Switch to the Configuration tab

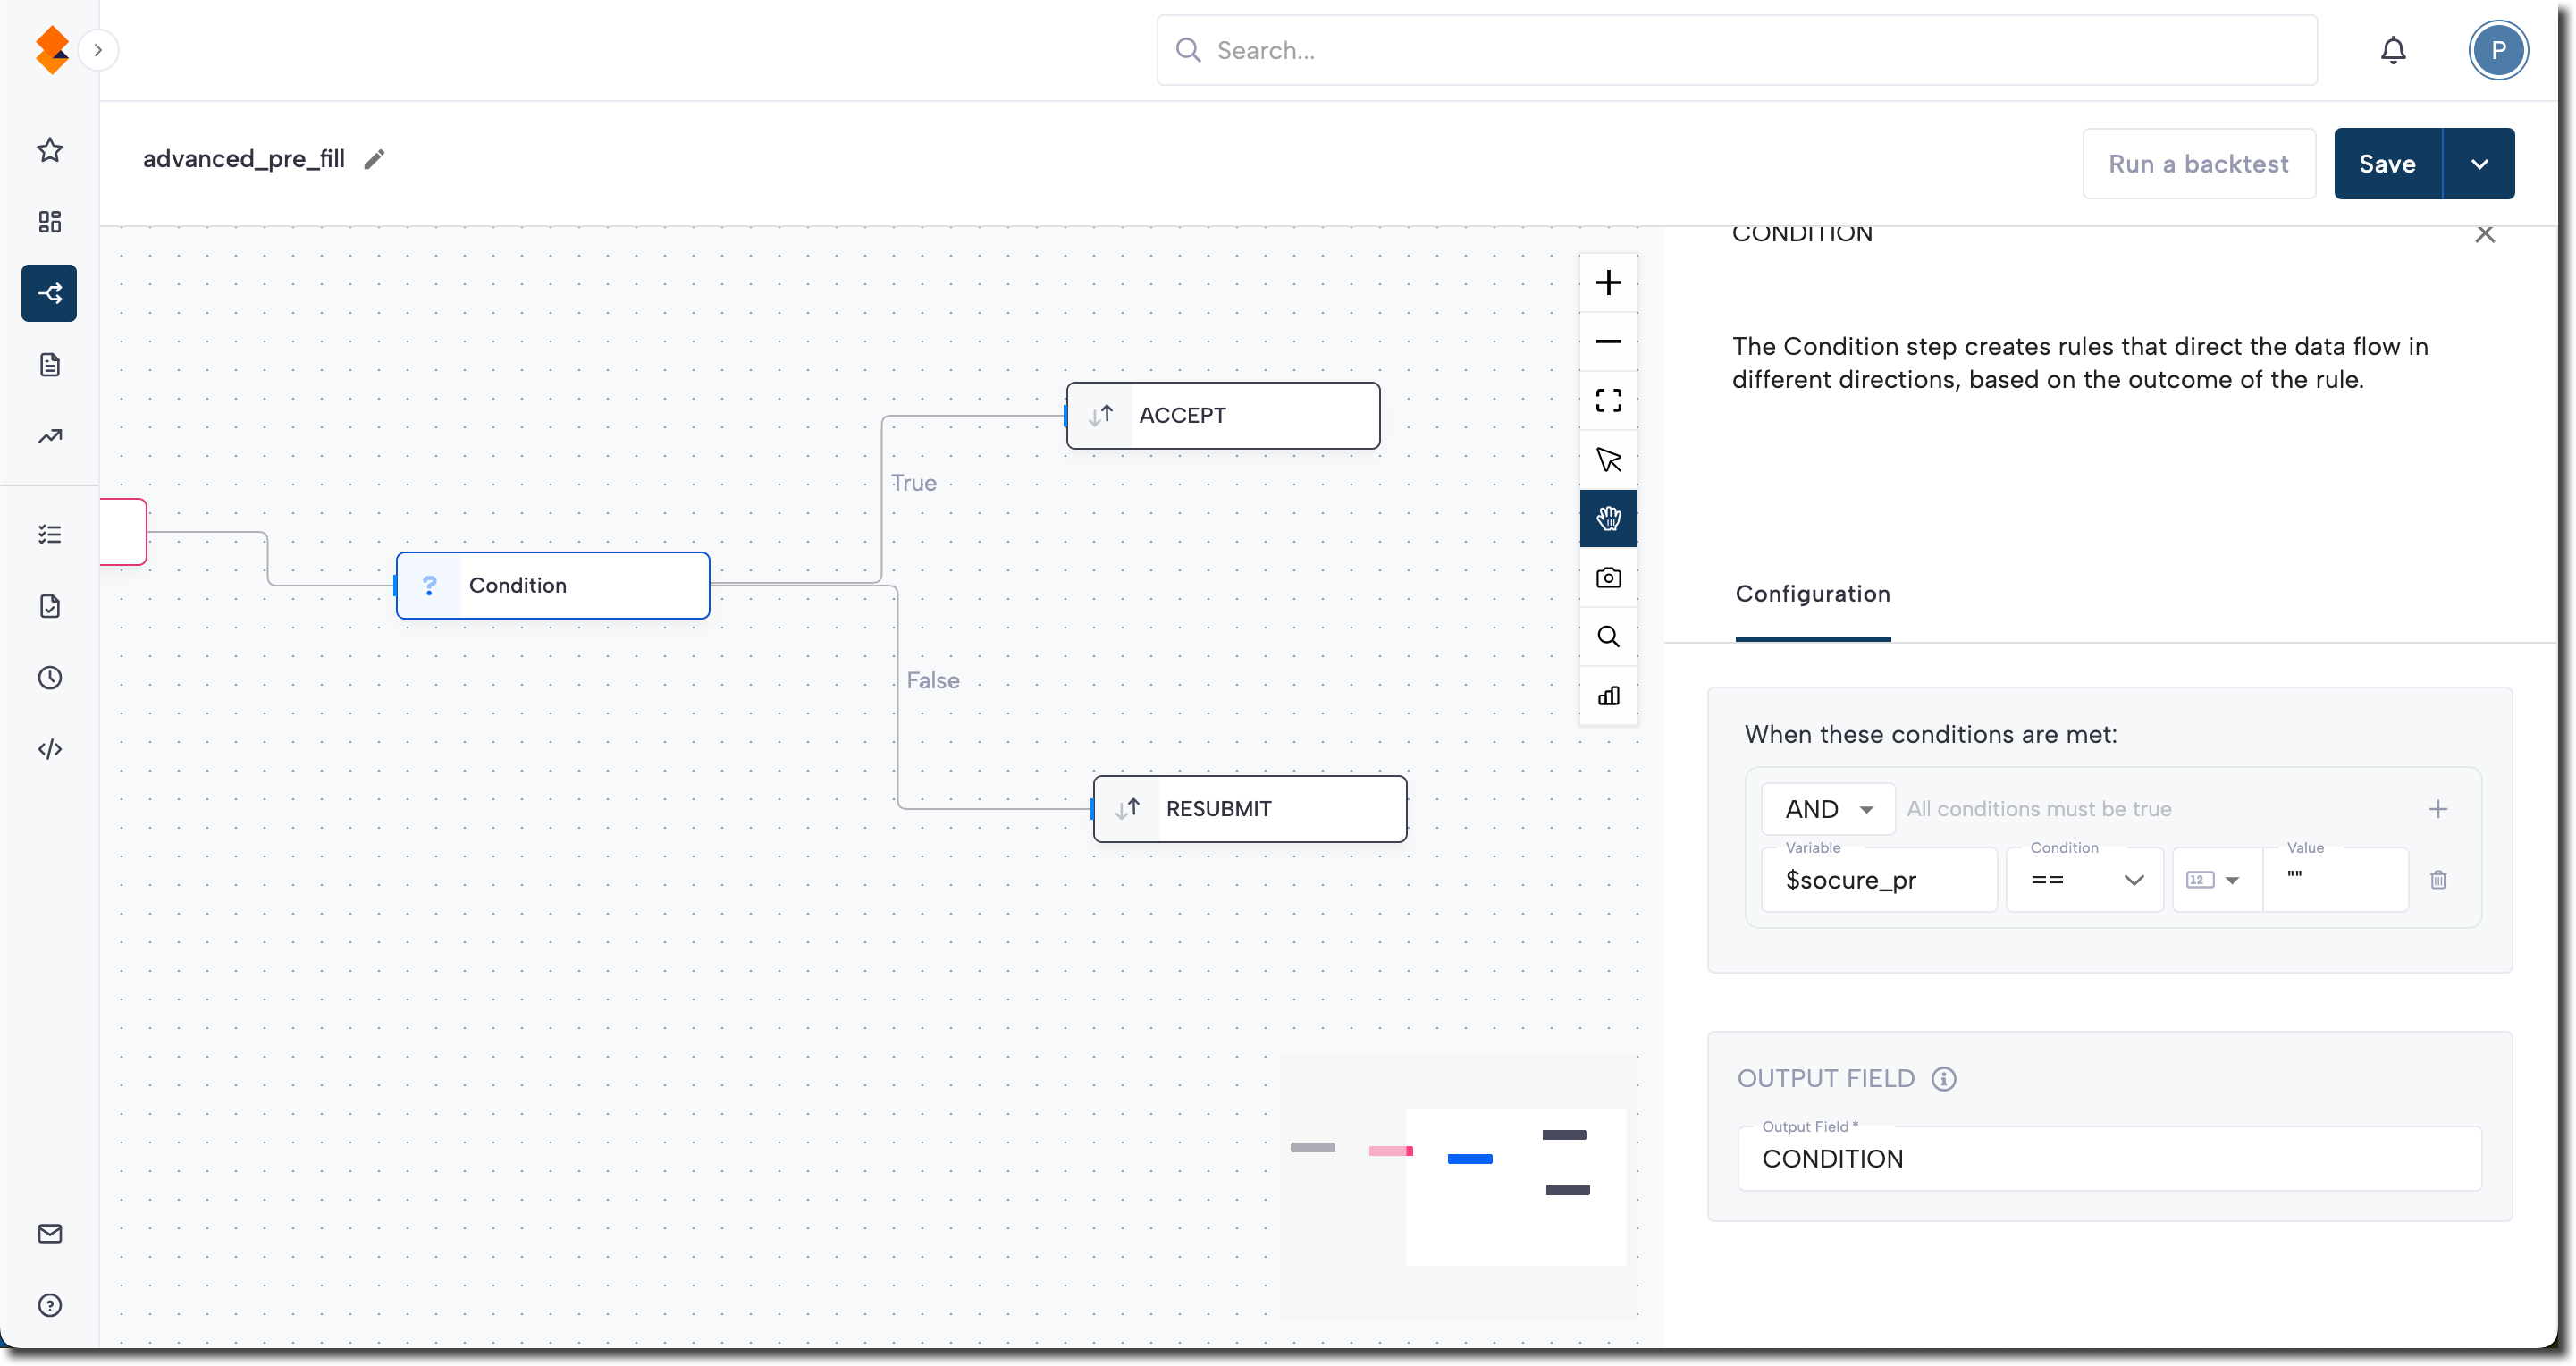[1812, 594]
